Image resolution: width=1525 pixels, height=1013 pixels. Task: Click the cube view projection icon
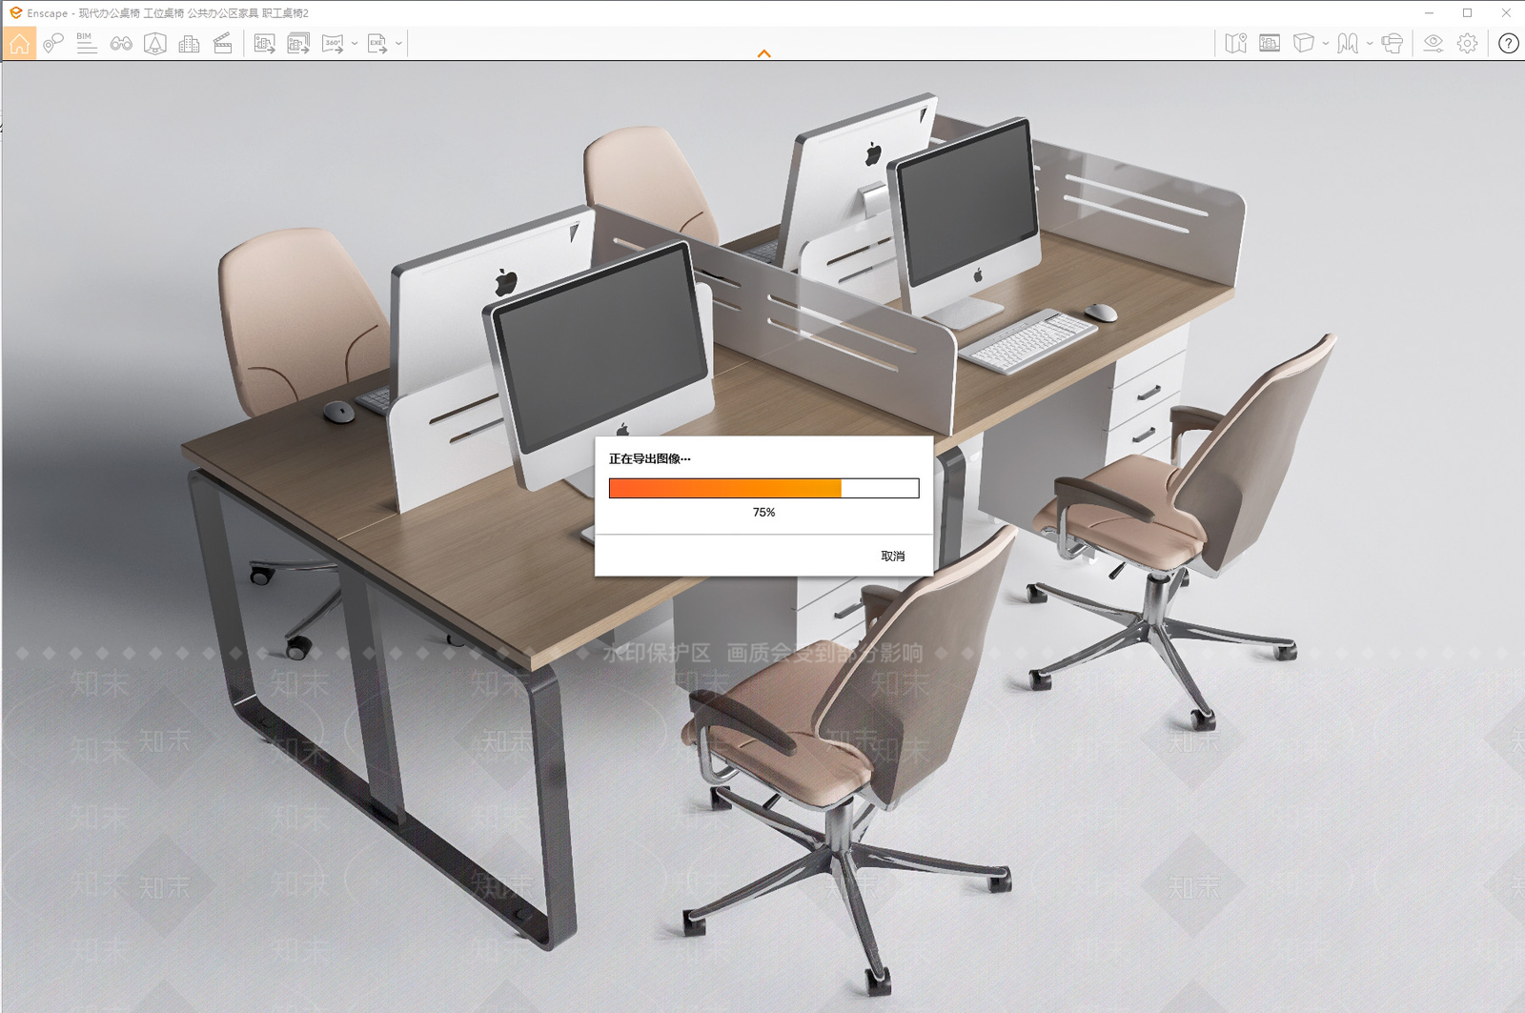(x=1304, y=43)
